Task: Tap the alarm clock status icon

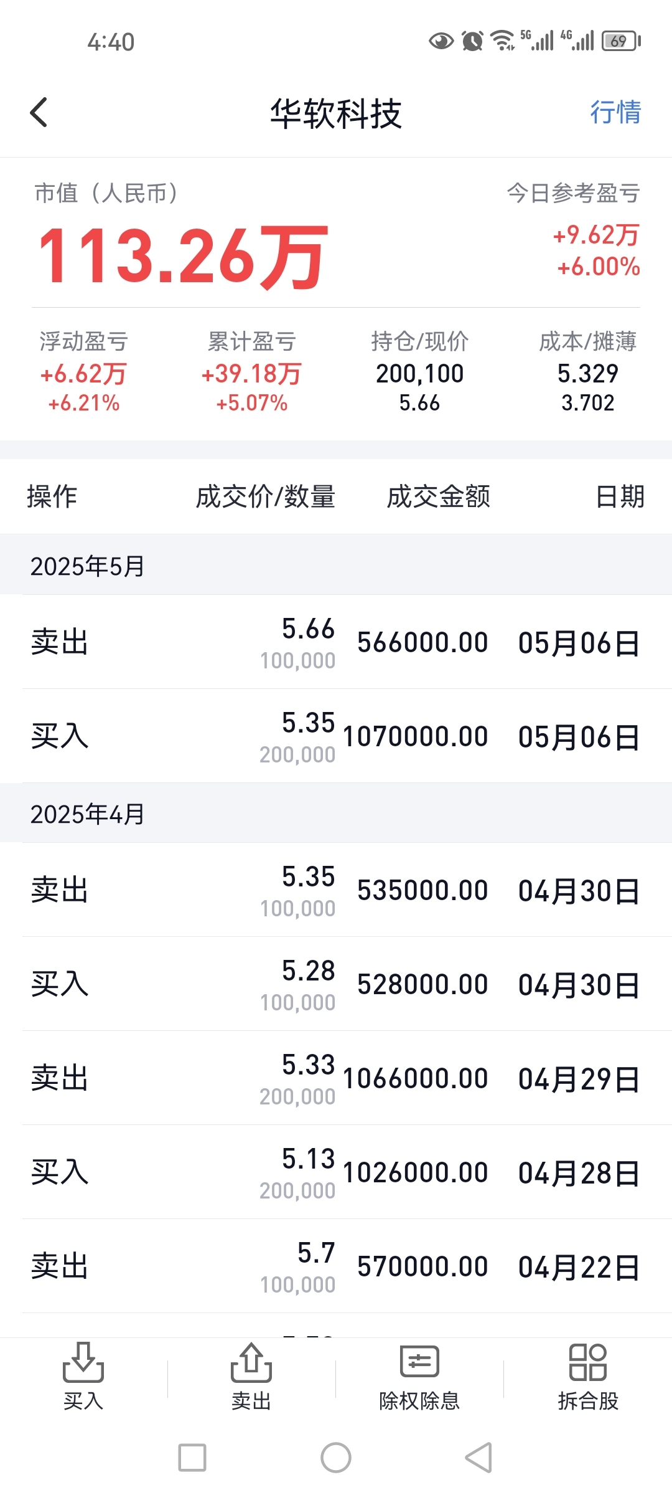Action: (x=473, y=41)
